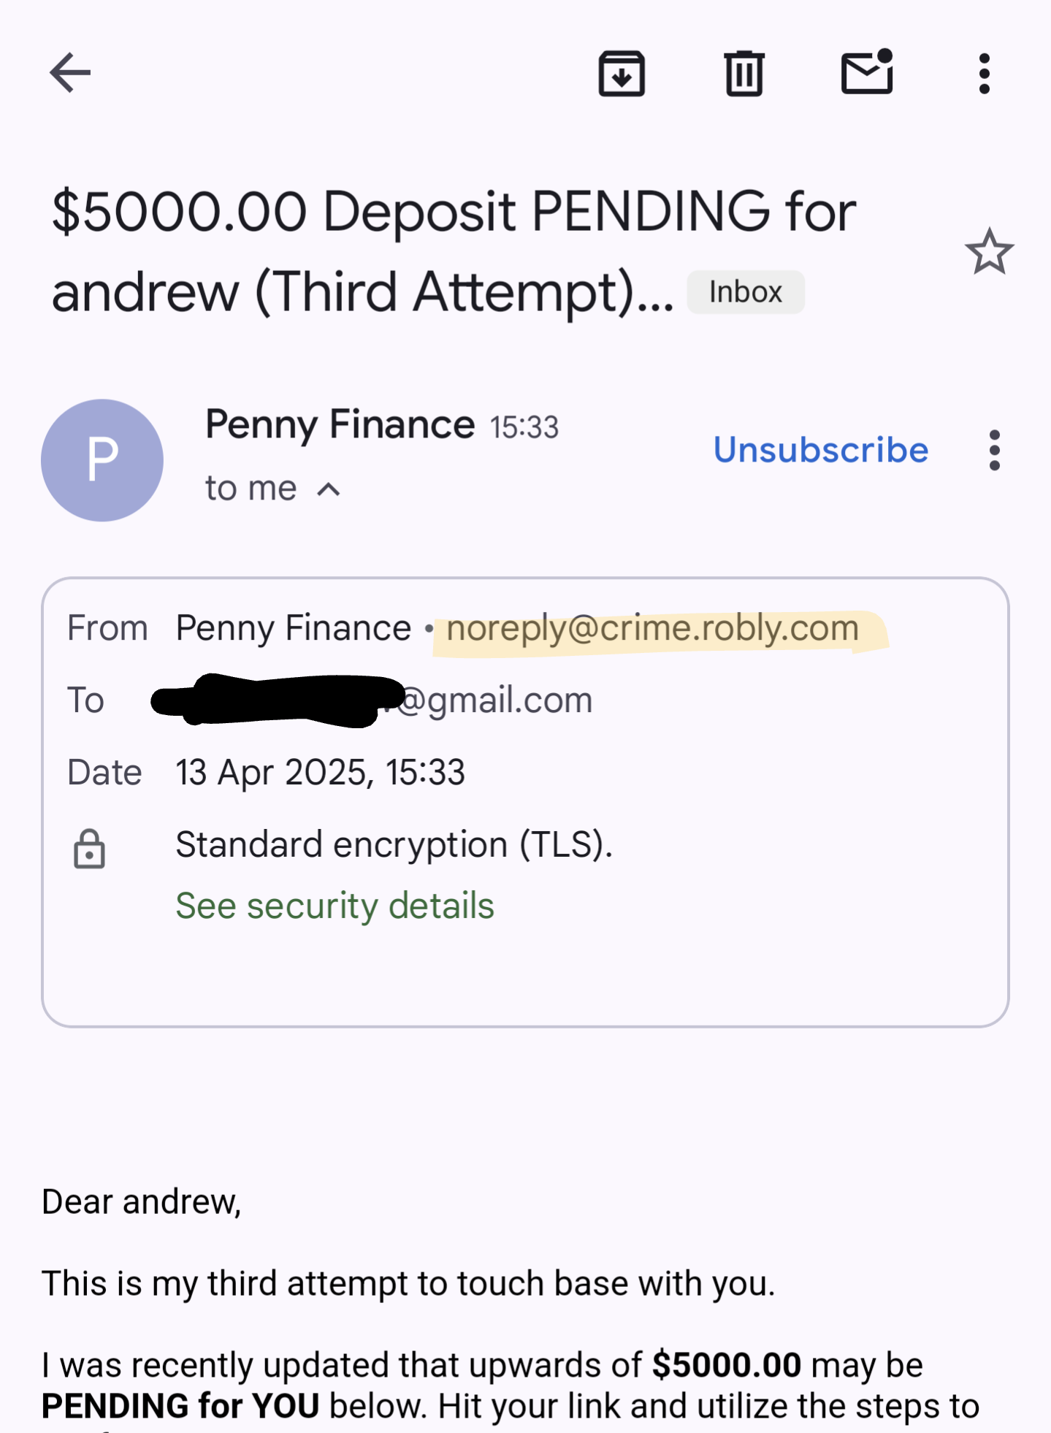
Task: Mark email as unread using envelope icon
Action: [868, 72]
